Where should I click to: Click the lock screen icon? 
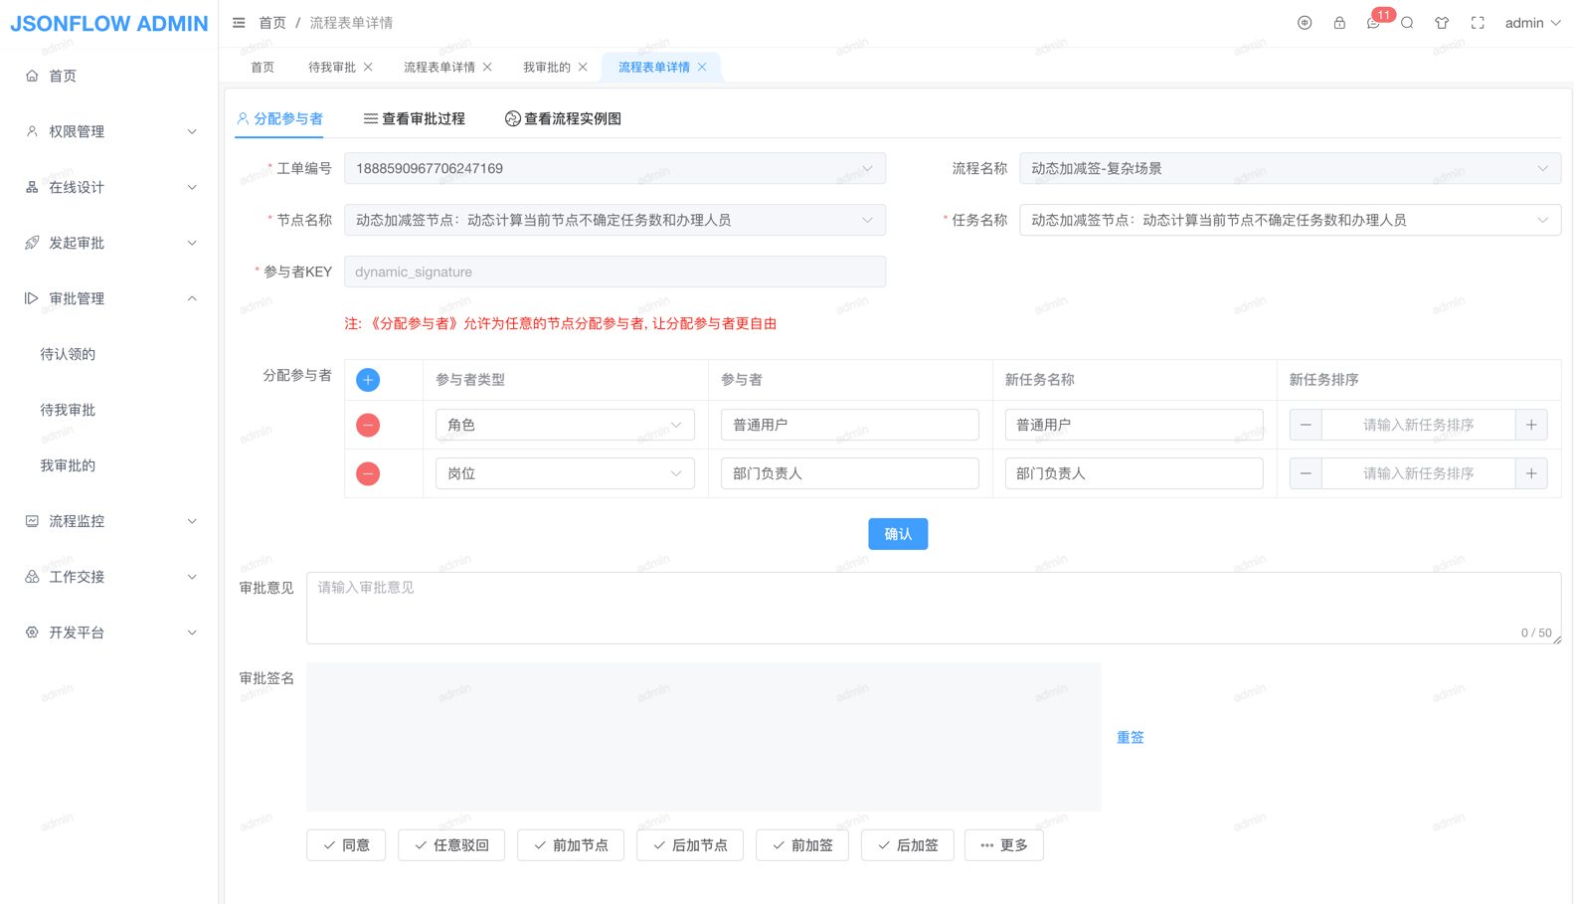click(1339, 23)
